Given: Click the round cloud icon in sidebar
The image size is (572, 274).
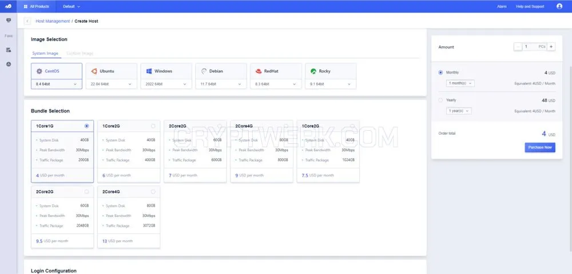Looking at the screenshot, I should 9,64.
